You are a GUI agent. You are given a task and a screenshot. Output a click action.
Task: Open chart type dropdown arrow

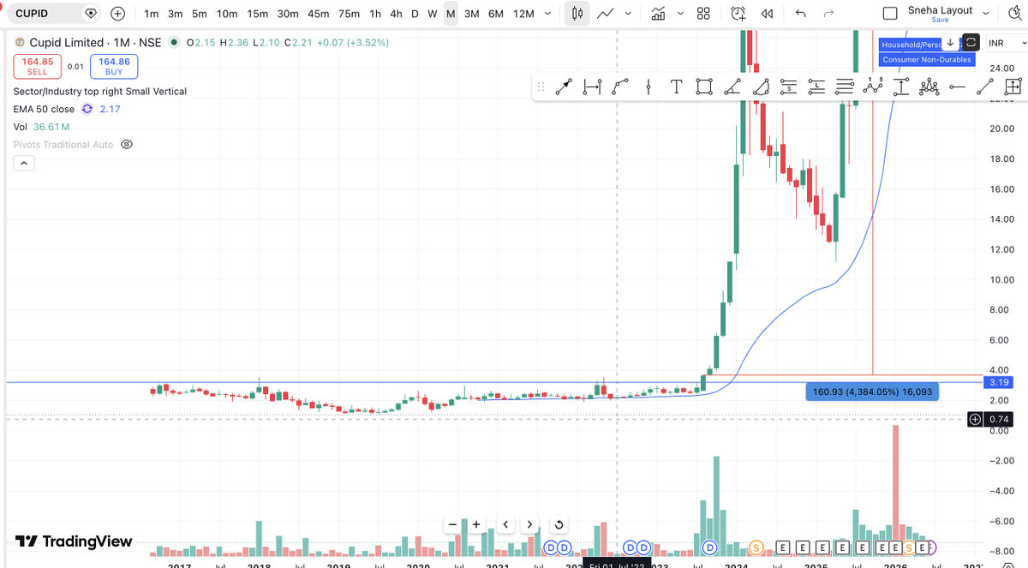click(x=630, y=14)
